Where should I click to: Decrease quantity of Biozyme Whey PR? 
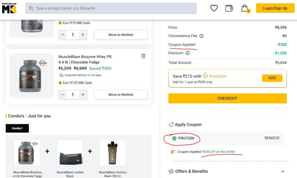click(63, 94)
